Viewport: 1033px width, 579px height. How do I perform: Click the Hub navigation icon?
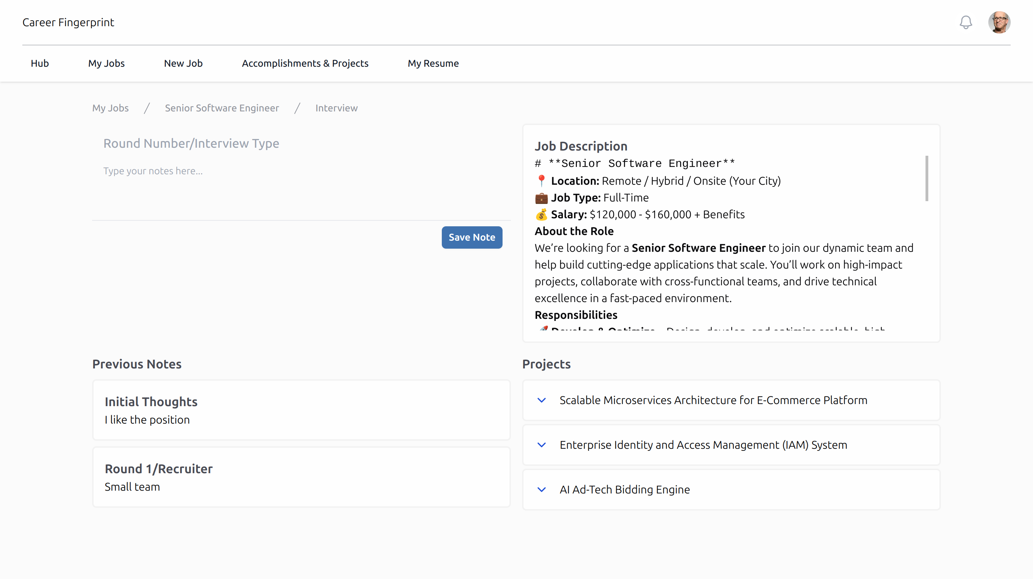tap(40, 63)
